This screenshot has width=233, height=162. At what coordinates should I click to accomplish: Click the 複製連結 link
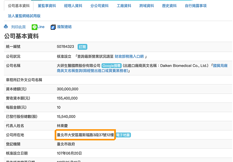click(x=64, y=27)
